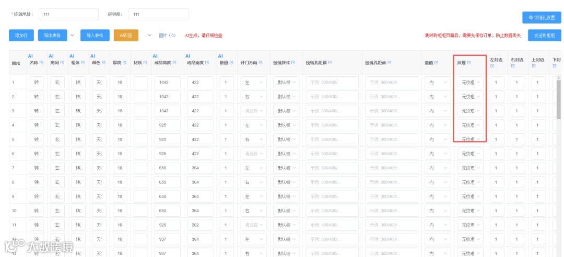Click the edit icon beside 开门方向 header
Image resolution: width=564 pixels, height=257 pixels.
[261, 63]
